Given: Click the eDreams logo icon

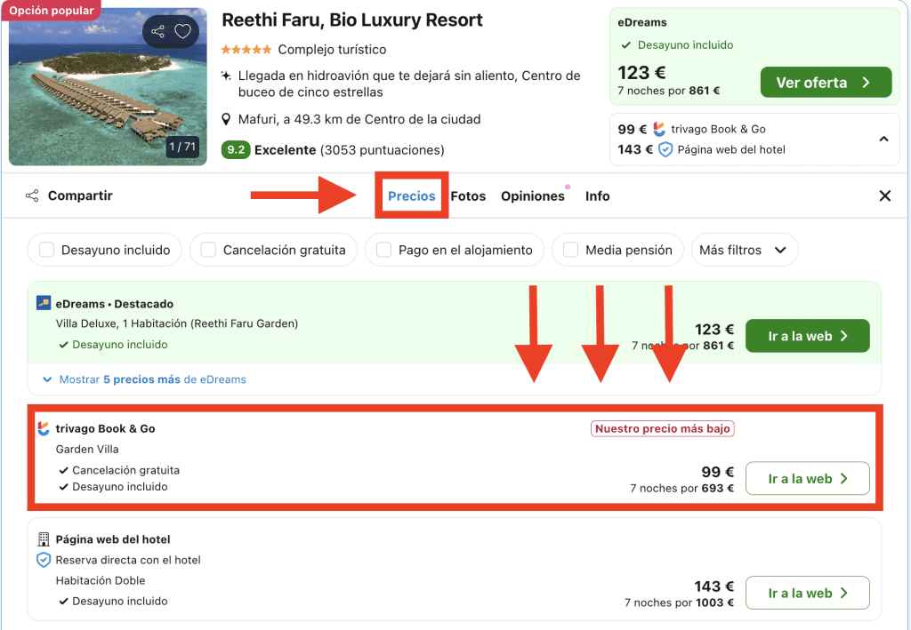Looking at the screenshot, I should [44, 303].
